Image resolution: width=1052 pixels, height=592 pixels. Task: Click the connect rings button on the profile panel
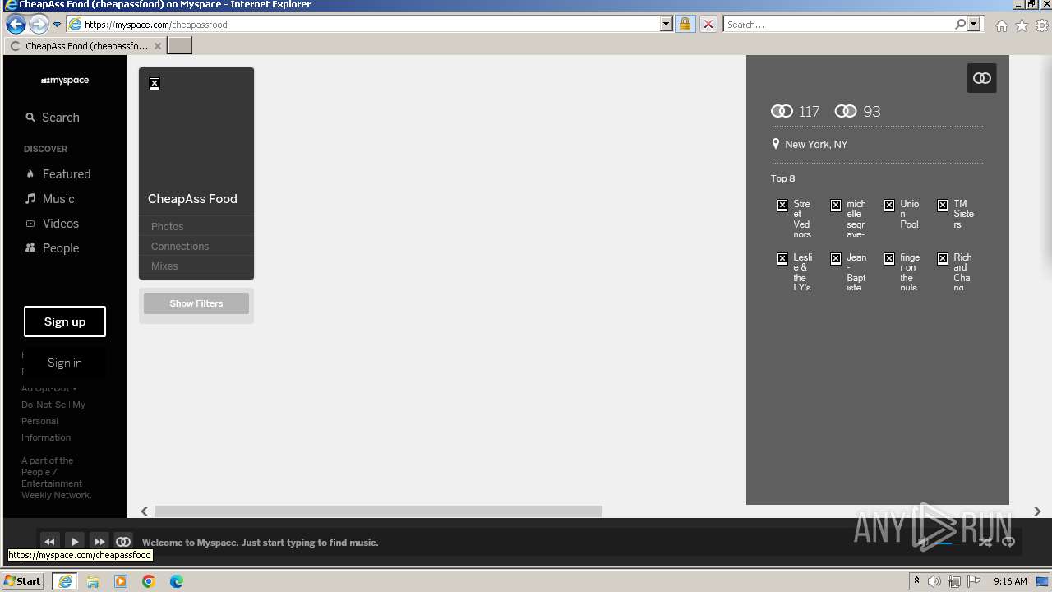[x=982, y=78]
